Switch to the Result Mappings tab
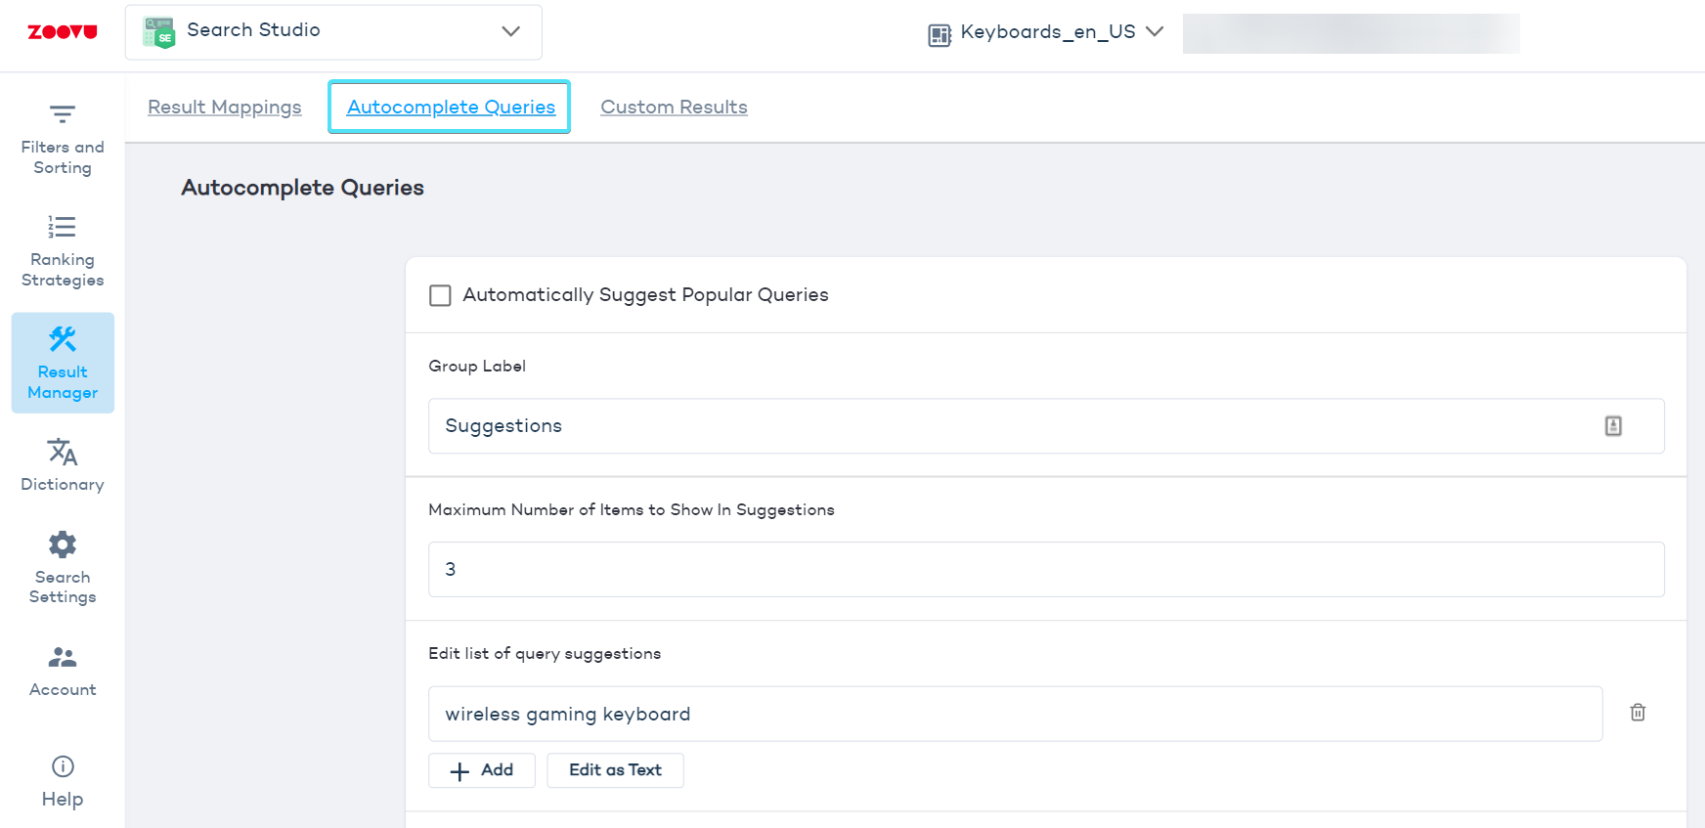 [225, 108]
